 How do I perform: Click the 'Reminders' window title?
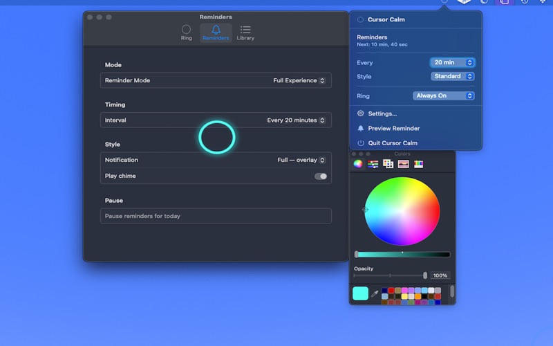pos(216,17)
